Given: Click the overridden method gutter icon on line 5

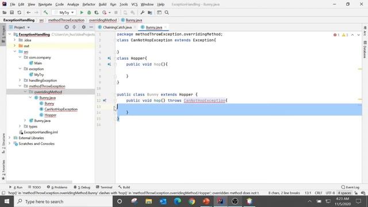Looking at the screenshot, I should point(109,58).
